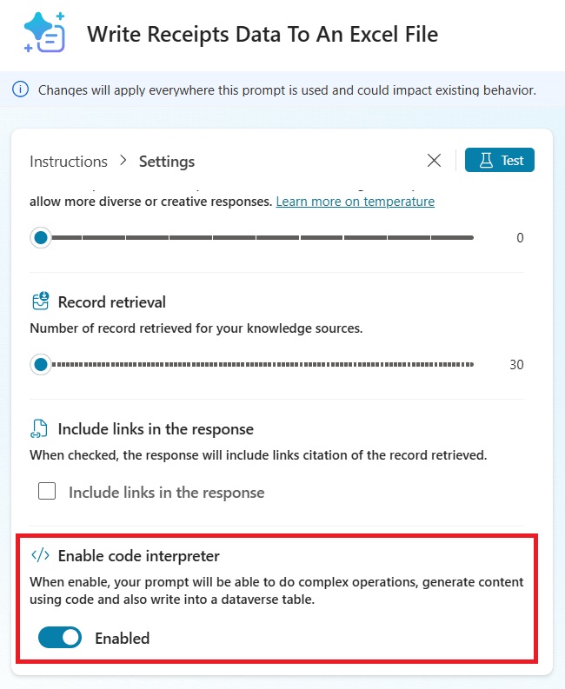The image size is (565, 689).
Task: Check the Include links in the response box
Action: tap(47, 492)
